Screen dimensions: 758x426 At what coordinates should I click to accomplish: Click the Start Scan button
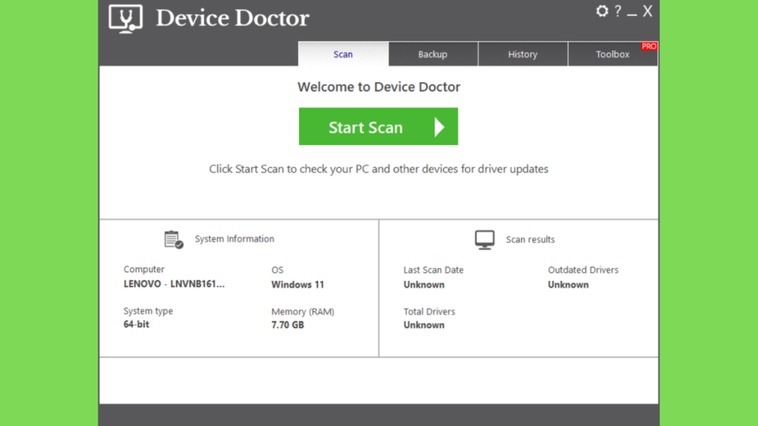click(x=378, y=126)
